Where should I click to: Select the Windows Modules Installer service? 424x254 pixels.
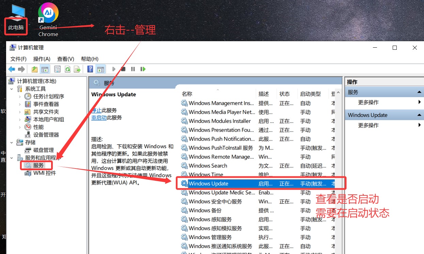[257, 121]
